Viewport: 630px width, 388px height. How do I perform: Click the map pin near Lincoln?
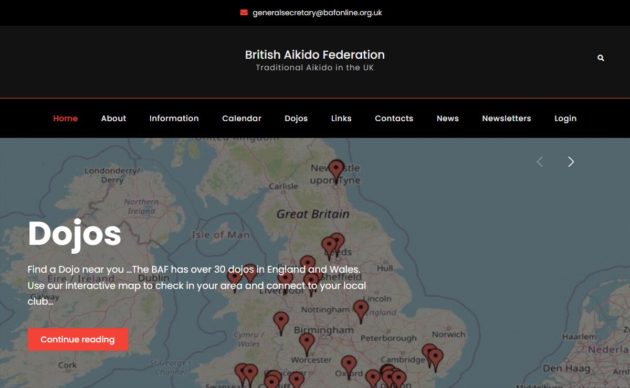point(361,311)
